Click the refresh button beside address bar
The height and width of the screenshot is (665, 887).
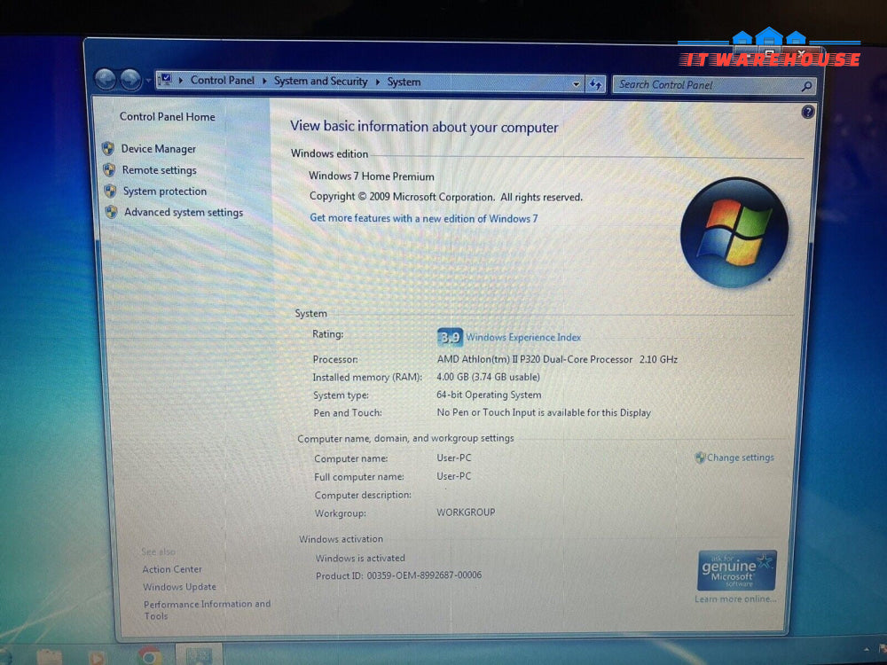[x=595, y=84]
